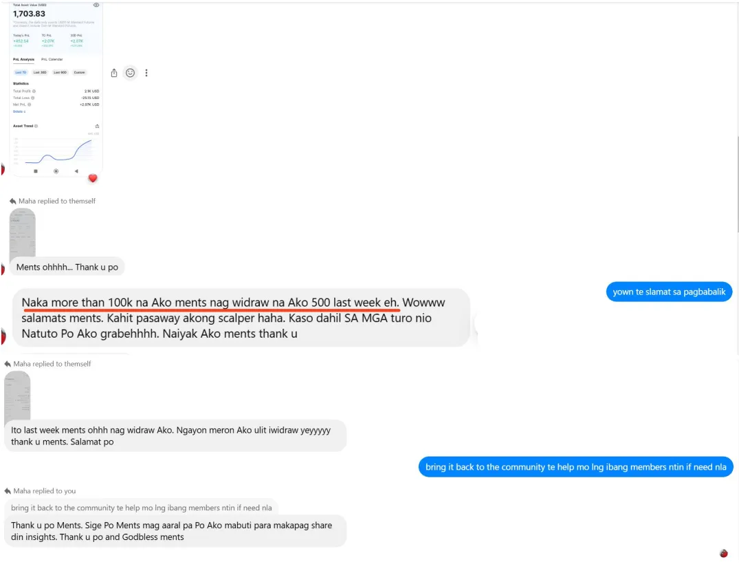Select the Last 7D range chip

pos(21,73)
